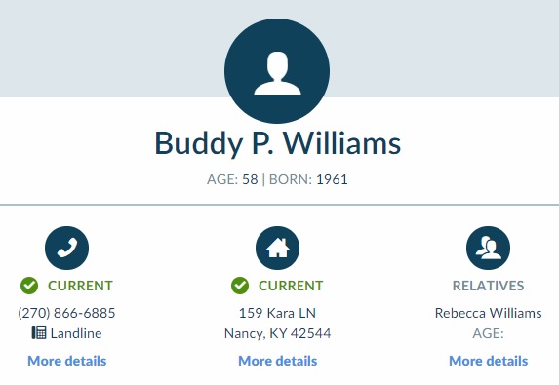Click the RELATIVES section label

[x=489, y=286]
